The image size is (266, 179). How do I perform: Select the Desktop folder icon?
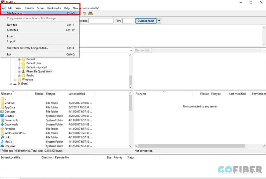[x=2, y=116]
